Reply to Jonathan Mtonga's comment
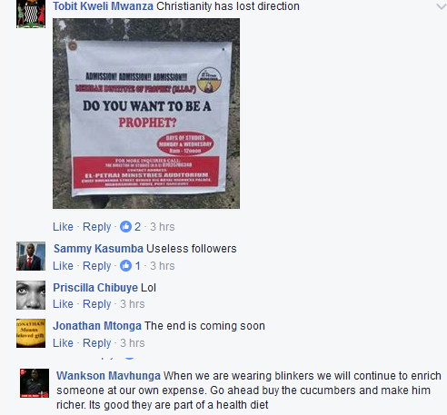The image size is (447, 415). pos(97,343)
